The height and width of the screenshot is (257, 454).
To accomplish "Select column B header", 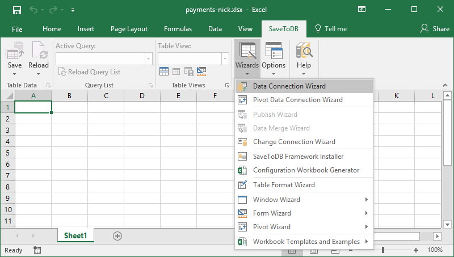I will (x=69, y=96).
